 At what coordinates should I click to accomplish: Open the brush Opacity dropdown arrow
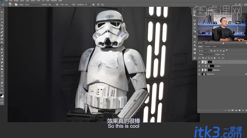click(x=54, y=4)
